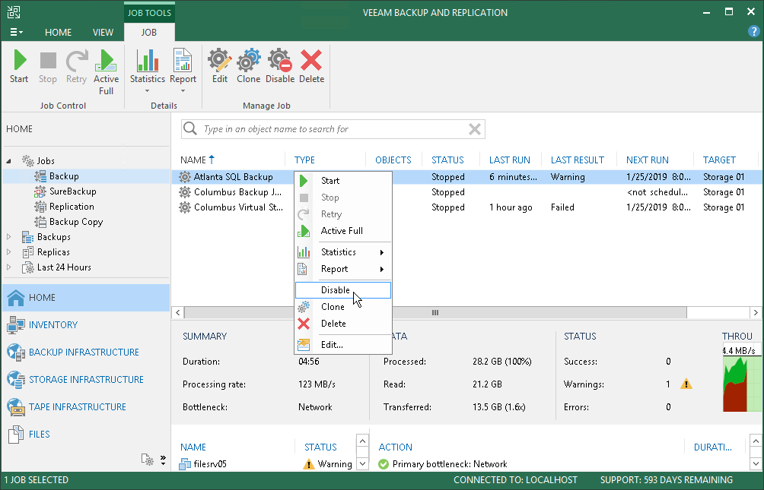Screen dimensions: 764x490
Task: Open Report submenu in context menu
Action: click(x=343, y=269)
